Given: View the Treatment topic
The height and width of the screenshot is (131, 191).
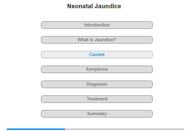Looking at the screenshot, I should (97, 99).
